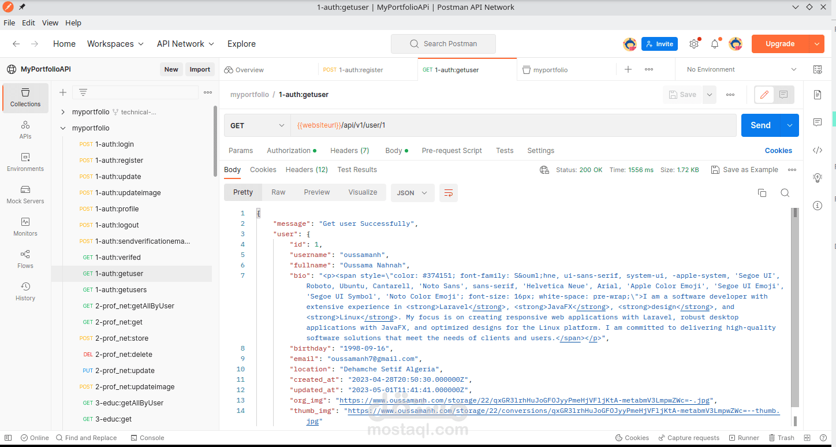836x447 pixels.
Task: Click the navigate back arrow
Action: tap(16, 44)
